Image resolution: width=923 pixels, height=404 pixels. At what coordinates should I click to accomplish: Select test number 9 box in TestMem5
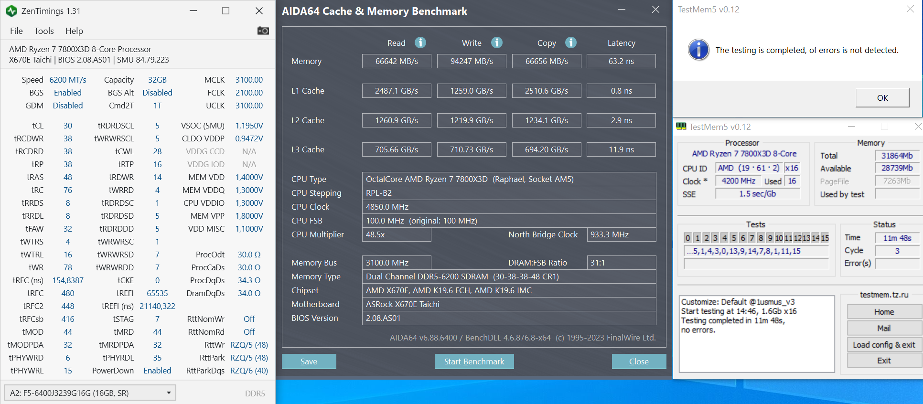[770, 238]
